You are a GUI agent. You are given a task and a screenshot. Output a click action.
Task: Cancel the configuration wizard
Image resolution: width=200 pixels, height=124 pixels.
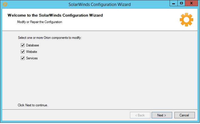(x=185, y=115)
